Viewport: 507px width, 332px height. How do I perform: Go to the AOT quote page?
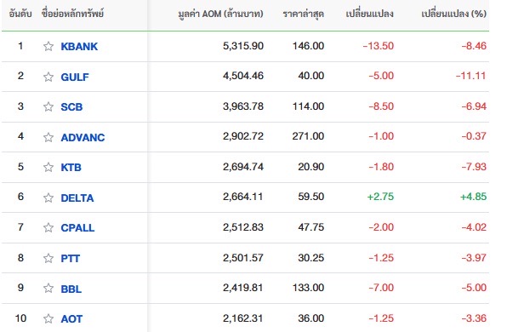click(71, 318)
